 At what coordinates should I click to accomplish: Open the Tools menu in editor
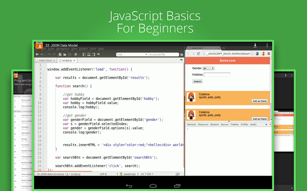pyautogui.click(x=93, y=49)
